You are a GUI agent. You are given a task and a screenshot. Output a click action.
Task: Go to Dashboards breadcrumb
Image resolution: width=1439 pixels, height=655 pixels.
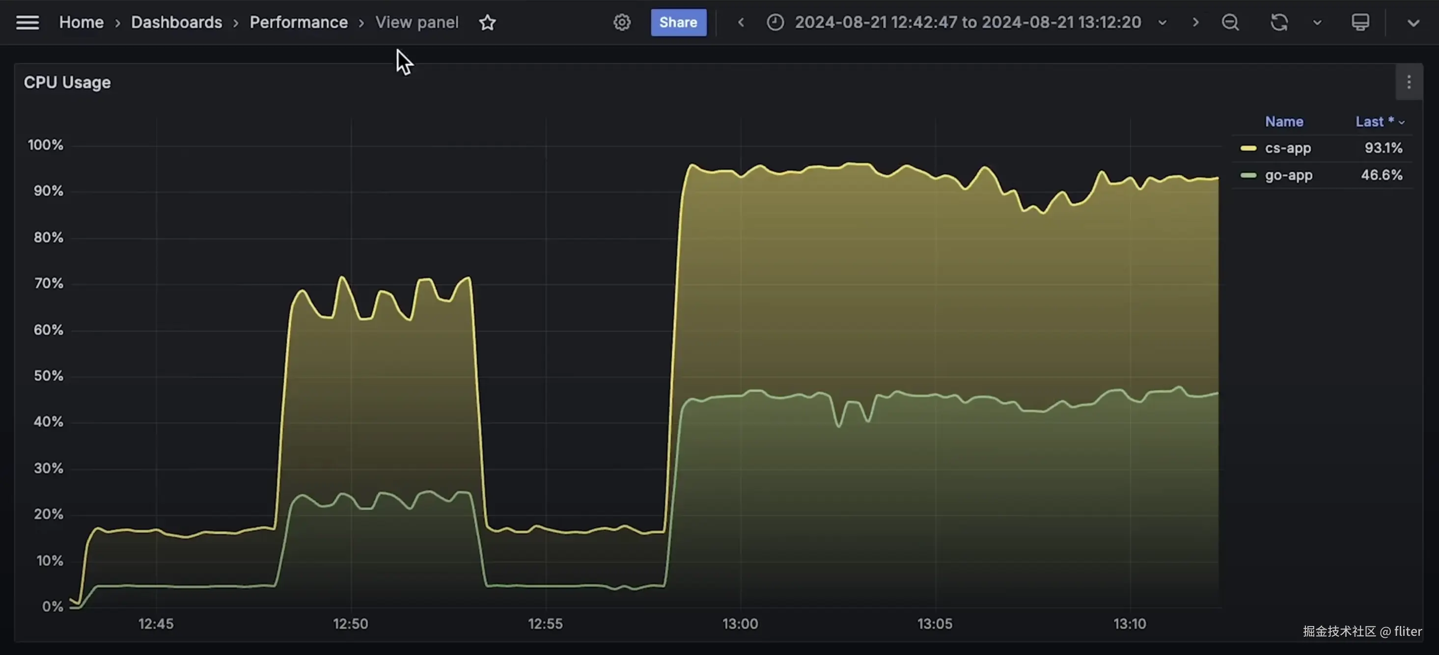(176, 22)
